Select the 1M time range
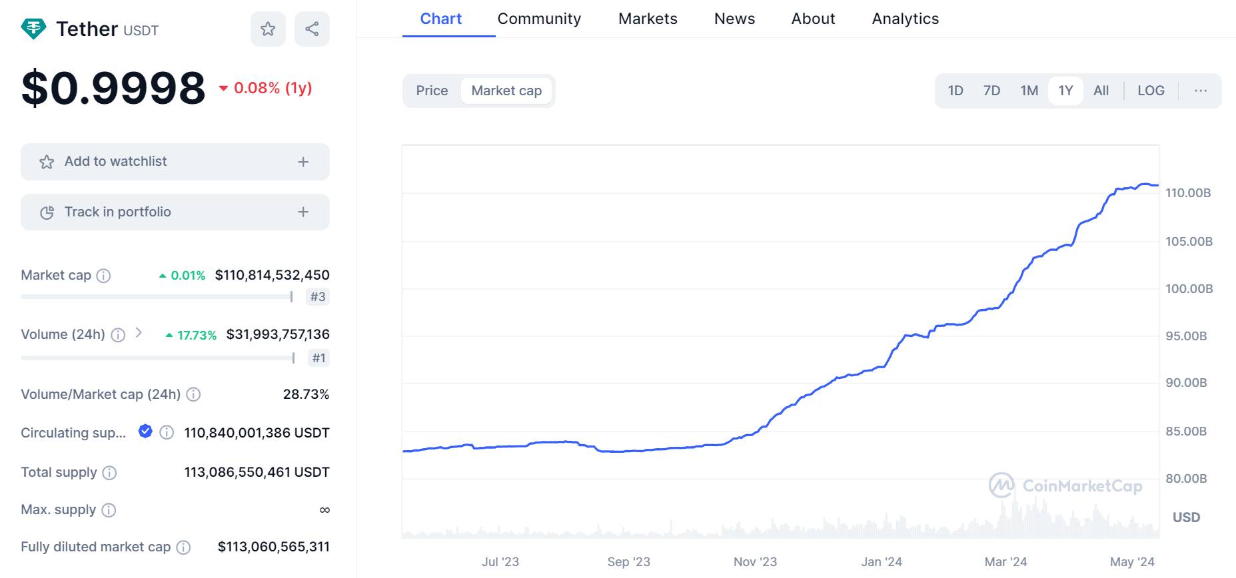Screen dimensions: 1236x578 point(1029,91)
